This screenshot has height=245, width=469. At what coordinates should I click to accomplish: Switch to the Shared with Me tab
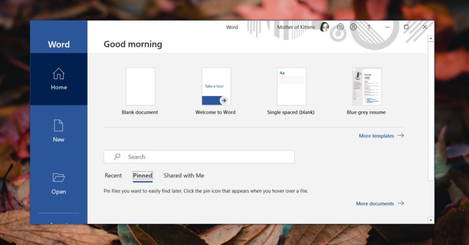(x=184, y=175)
